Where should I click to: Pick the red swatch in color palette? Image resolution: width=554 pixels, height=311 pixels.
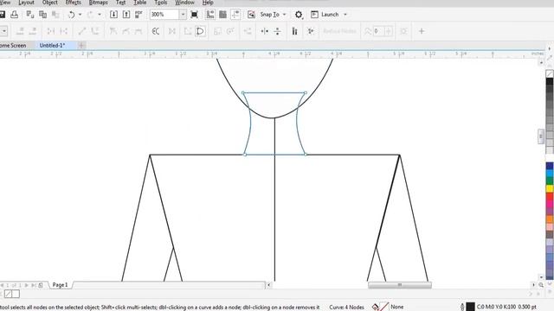550,196
